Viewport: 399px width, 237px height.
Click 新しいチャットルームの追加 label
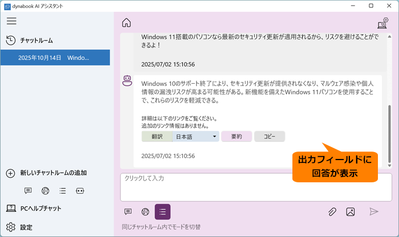tap(54, 173)
